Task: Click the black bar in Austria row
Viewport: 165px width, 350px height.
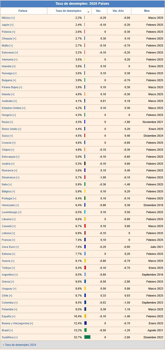Action: (x=85, y=164)
